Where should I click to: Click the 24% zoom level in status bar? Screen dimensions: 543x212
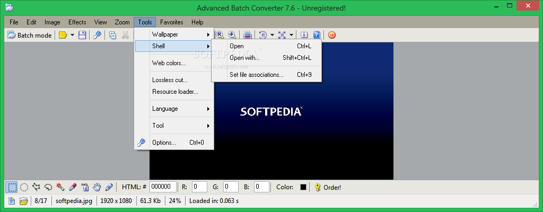(175, 201)
